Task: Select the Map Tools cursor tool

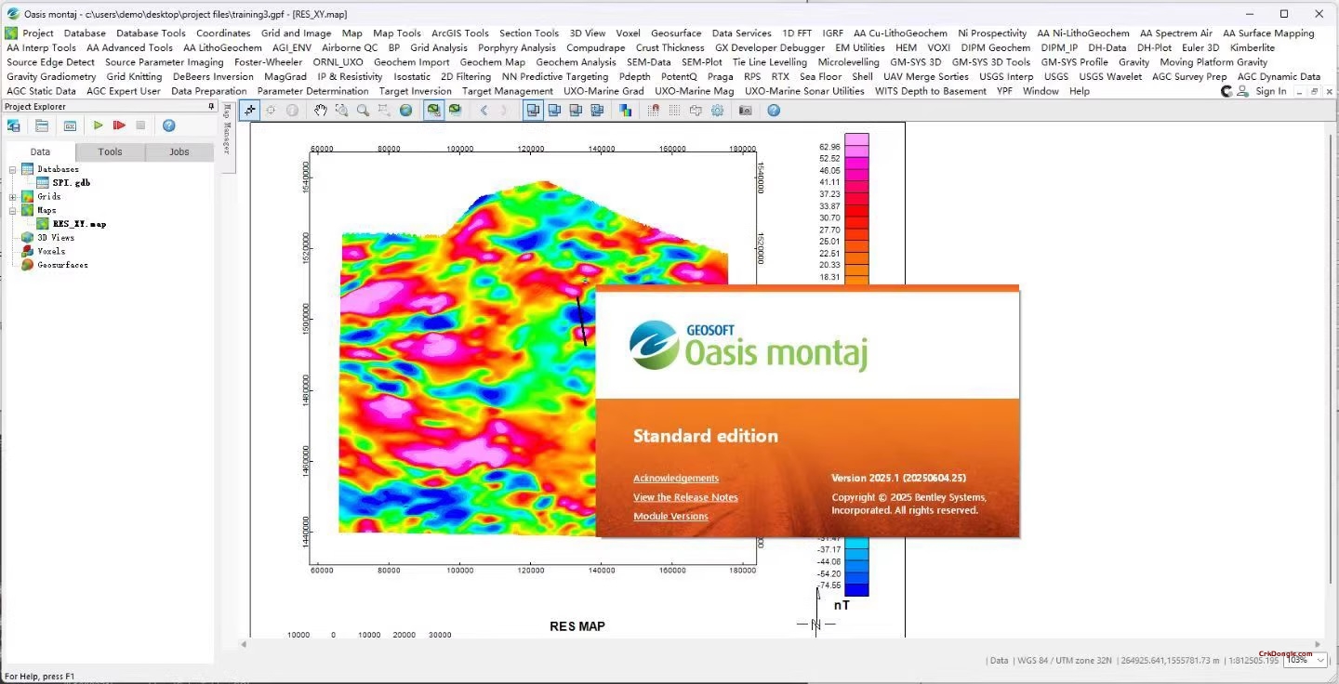Action: pyautogui.click(x=248, y=110)
